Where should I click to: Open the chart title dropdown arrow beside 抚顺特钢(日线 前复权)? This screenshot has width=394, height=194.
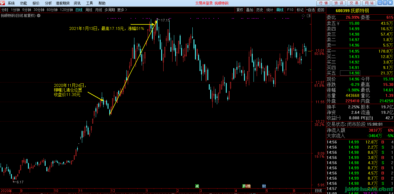point(39,16)
